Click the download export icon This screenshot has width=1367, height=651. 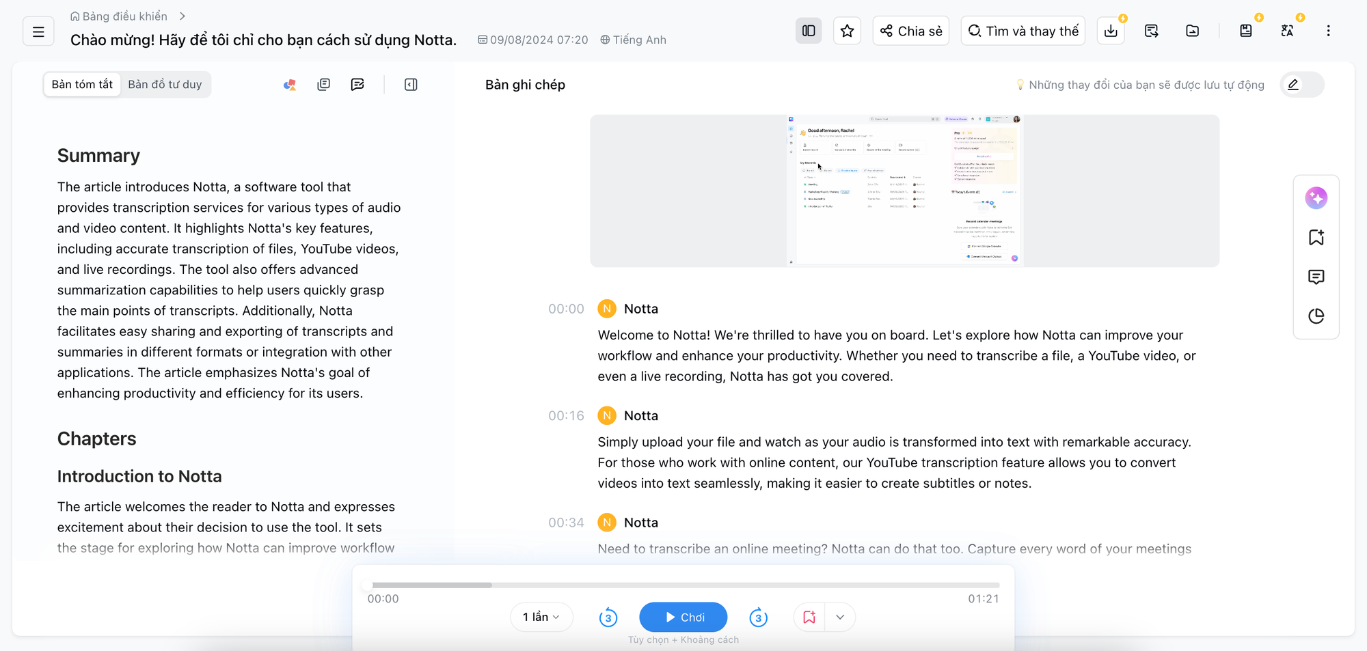(x=1111, y=31)
